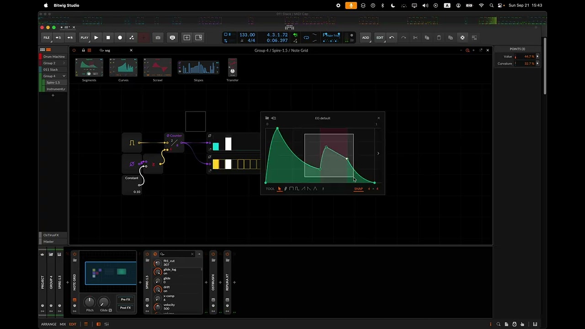This screenshot has height=329, width=585.
Task: Open the Value stepper arrow in Points panel
Action: pos(537,56)
